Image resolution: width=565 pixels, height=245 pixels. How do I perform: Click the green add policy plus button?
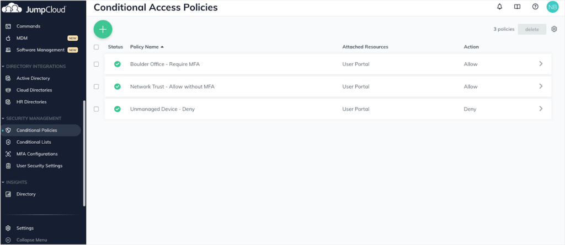coord(103,29)
